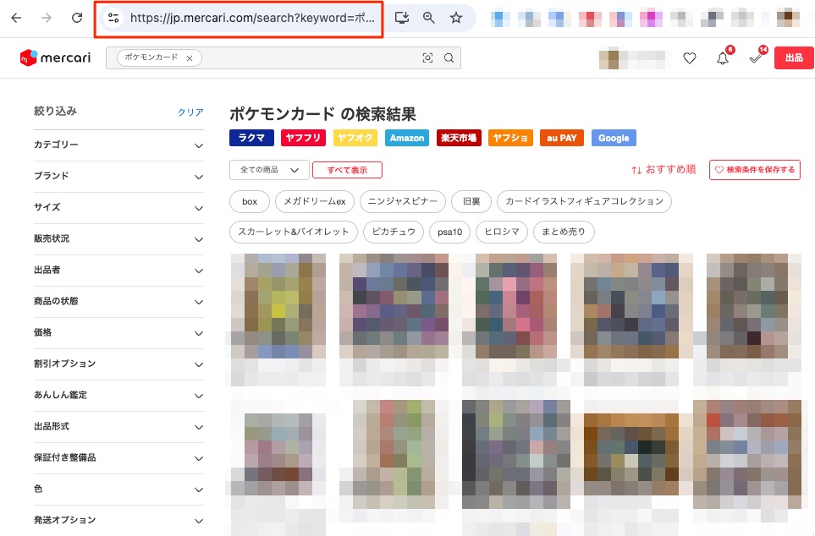The image size is (815, 536).
Task: Expand the ブランド filter section
Action: 118,177
